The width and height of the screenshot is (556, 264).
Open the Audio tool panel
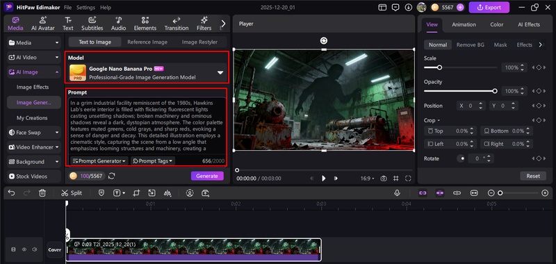tap(118, 24)
